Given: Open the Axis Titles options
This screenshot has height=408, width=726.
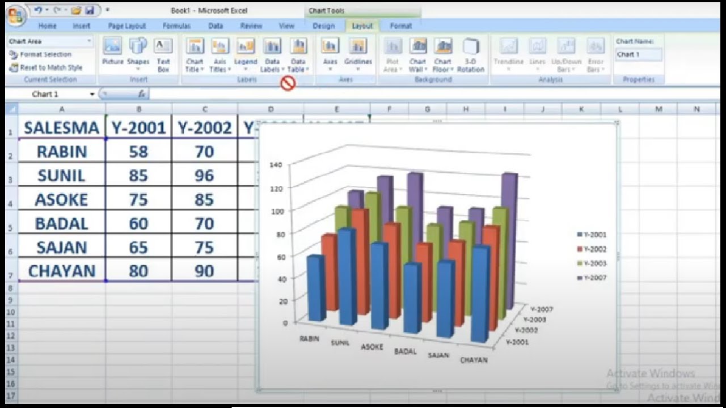Looking at the screenshot, I should coord(220,55).
